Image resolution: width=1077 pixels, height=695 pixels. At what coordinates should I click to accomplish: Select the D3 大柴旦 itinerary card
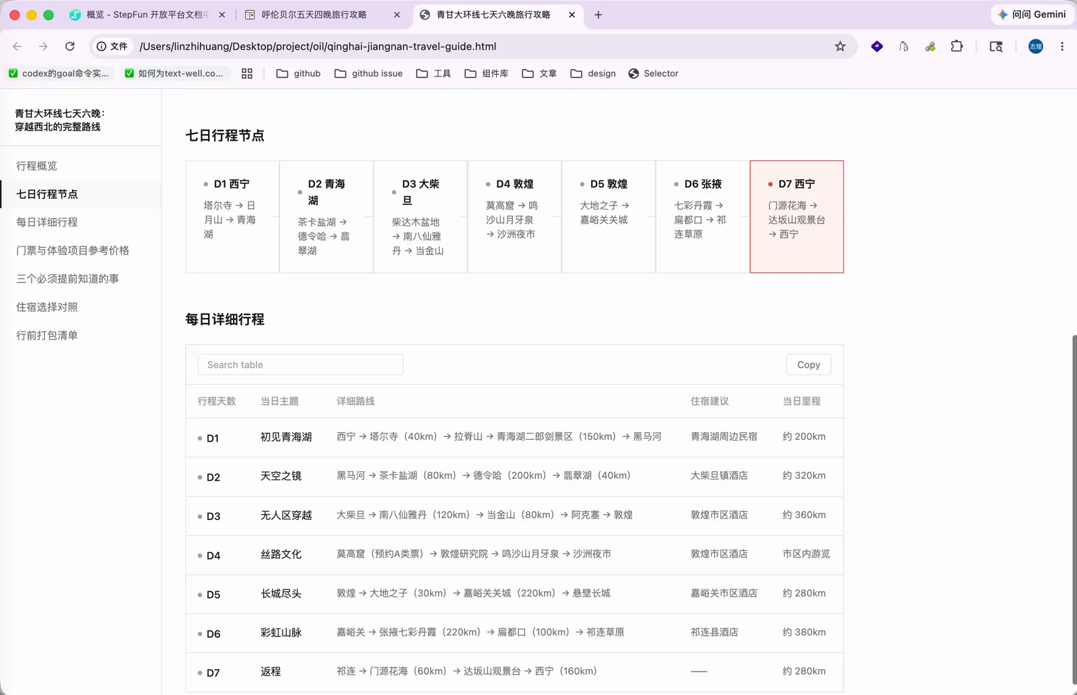421,217
